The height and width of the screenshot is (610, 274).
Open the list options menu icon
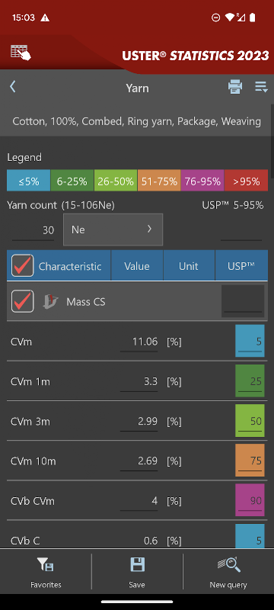click(x=261, y=87)
